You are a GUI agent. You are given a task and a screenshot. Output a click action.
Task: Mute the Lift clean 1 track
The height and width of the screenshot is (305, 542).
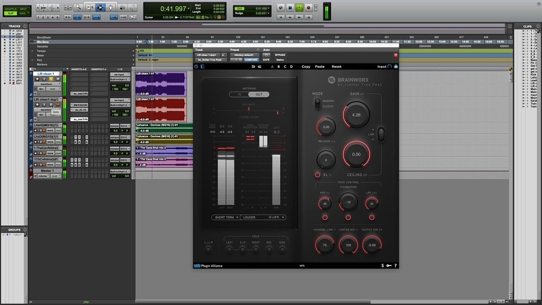[x=57, y=79]
